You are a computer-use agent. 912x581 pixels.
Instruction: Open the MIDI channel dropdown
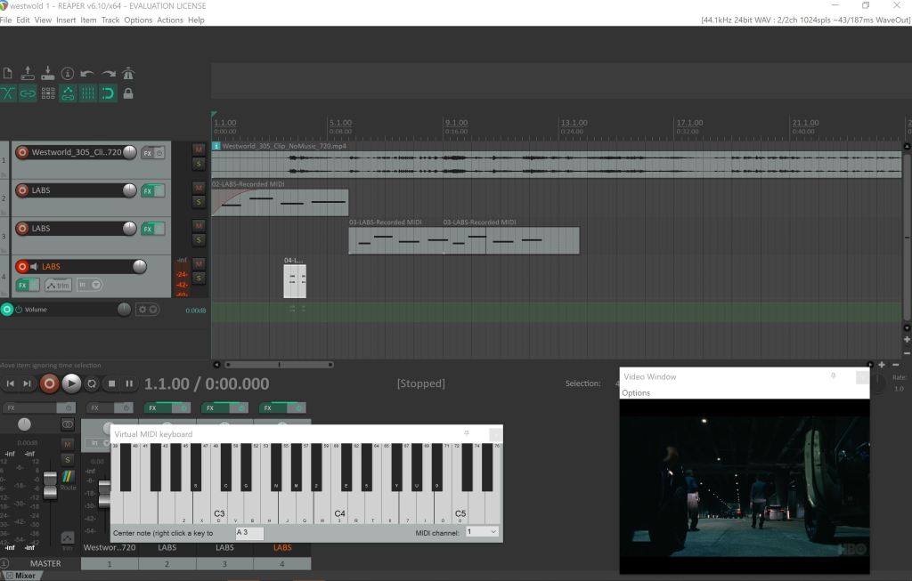point(482,532)
